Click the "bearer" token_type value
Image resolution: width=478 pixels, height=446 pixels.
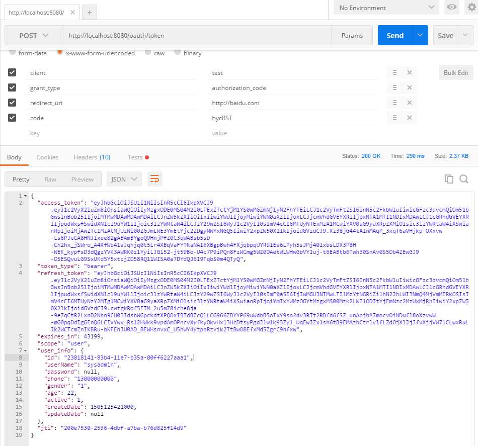coord(97,266)
